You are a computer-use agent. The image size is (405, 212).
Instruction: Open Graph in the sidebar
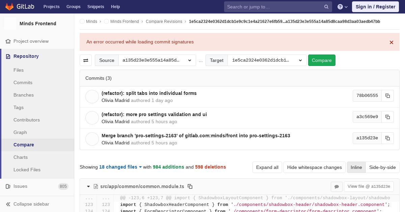pos(20,132)
